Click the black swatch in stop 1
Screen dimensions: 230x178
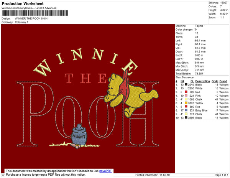(186, 84)
